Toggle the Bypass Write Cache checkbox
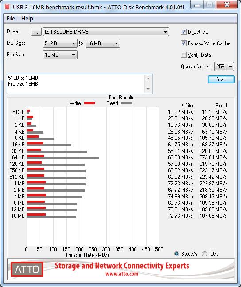Screen dimensions: 241x287 [183, 43]
